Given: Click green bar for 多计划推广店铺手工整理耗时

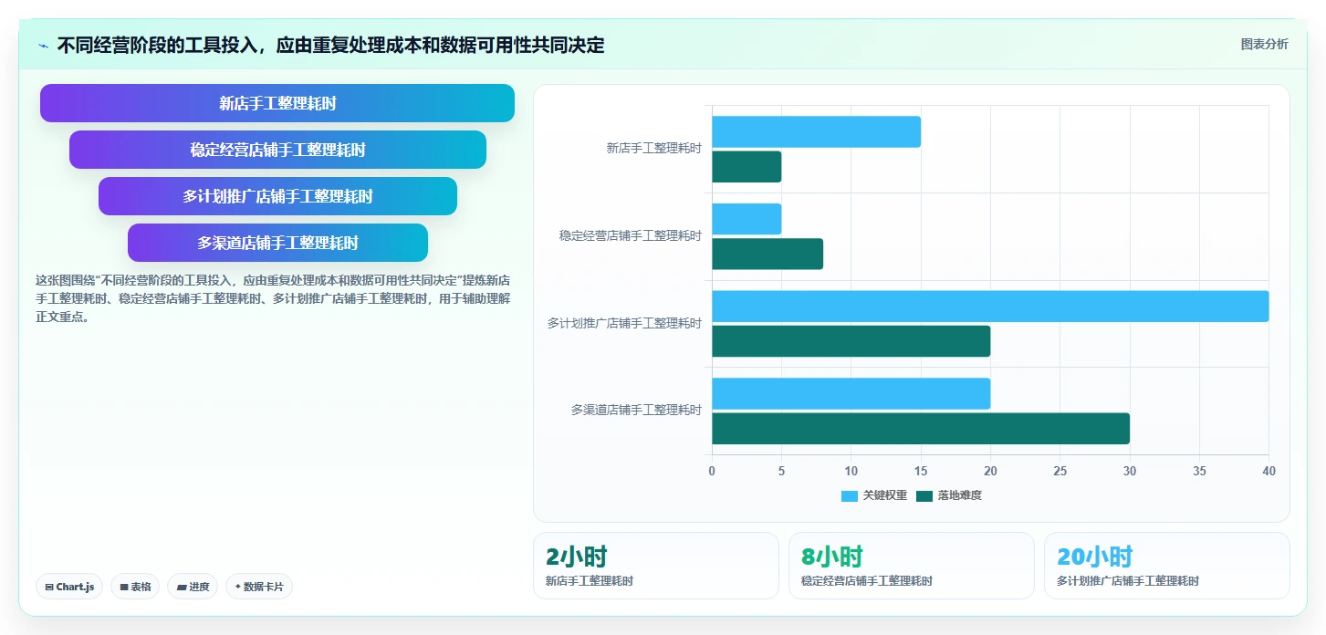Looking at the screenshot, I should pos(851,341).
